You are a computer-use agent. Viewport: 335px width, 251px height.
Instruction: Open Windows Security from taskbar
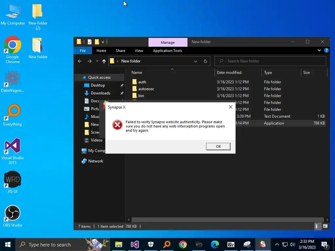[x=150, y=244]
